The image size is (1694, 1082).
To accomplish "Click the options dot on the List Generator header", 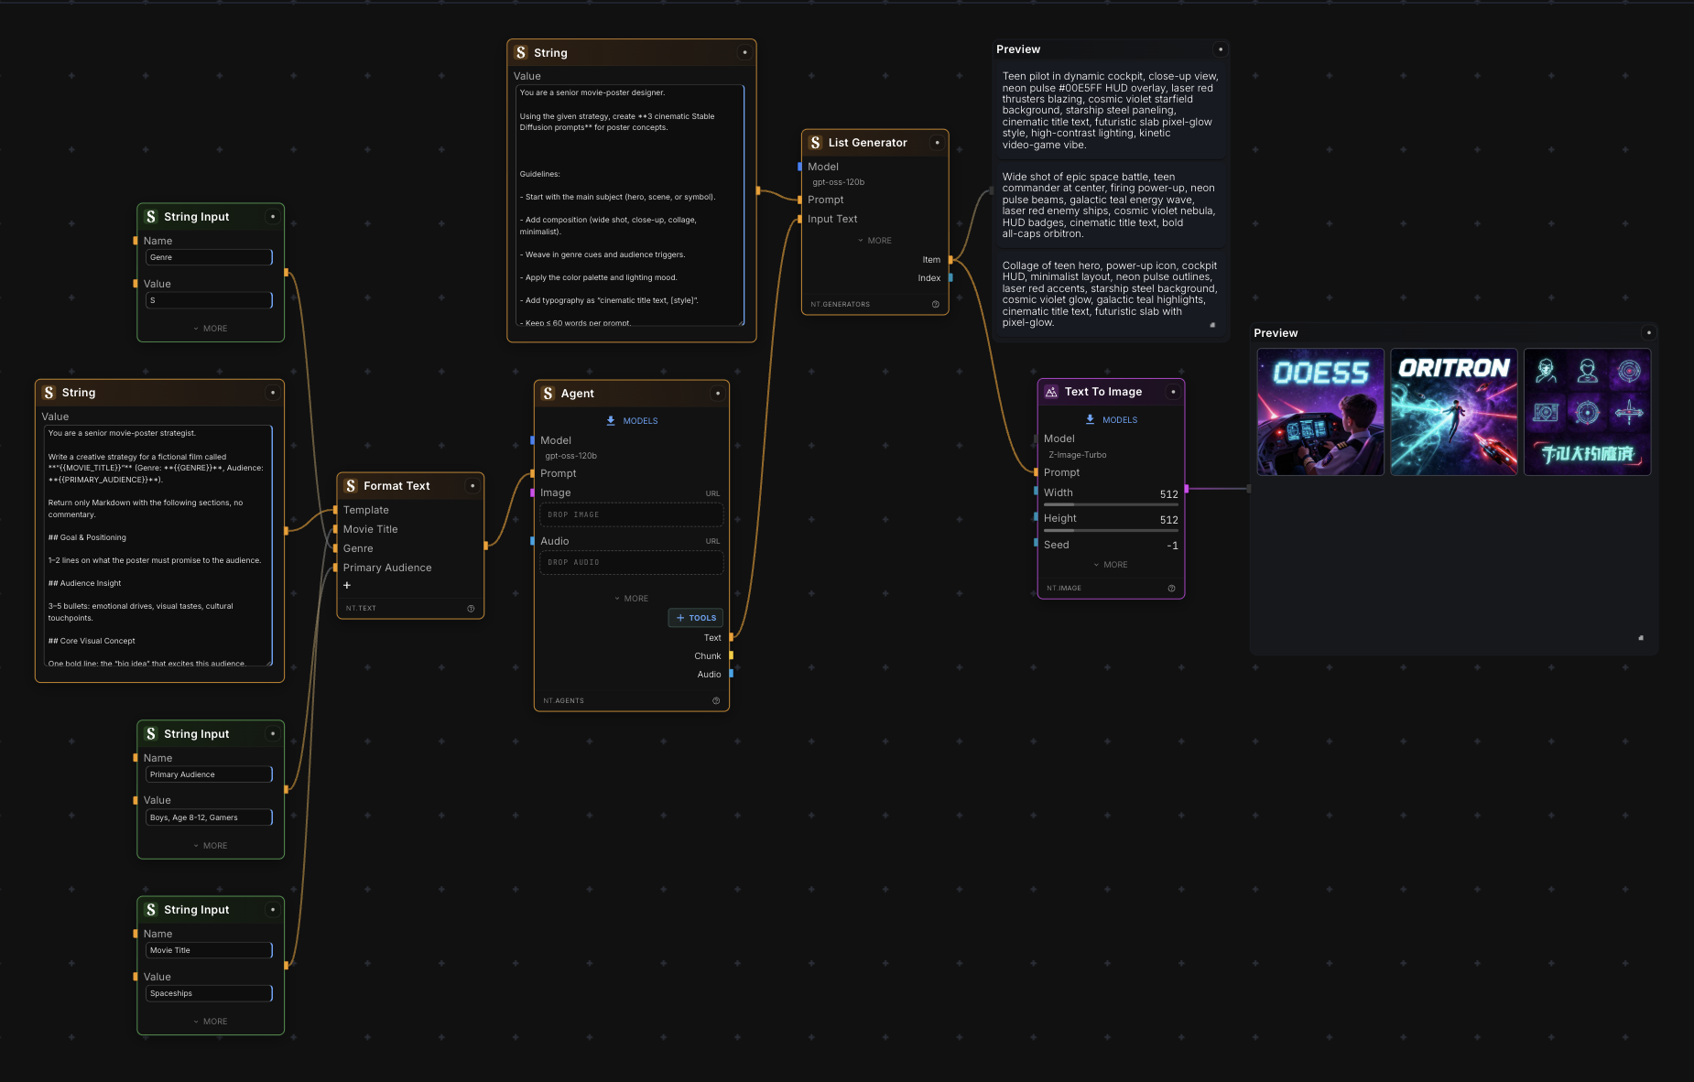I will point(937,143).
